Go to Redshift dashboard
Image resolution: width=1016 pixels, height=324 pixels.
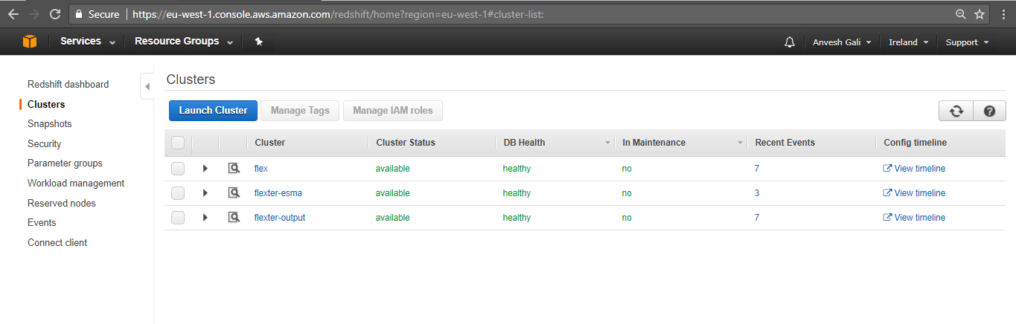tap(68, 85)
